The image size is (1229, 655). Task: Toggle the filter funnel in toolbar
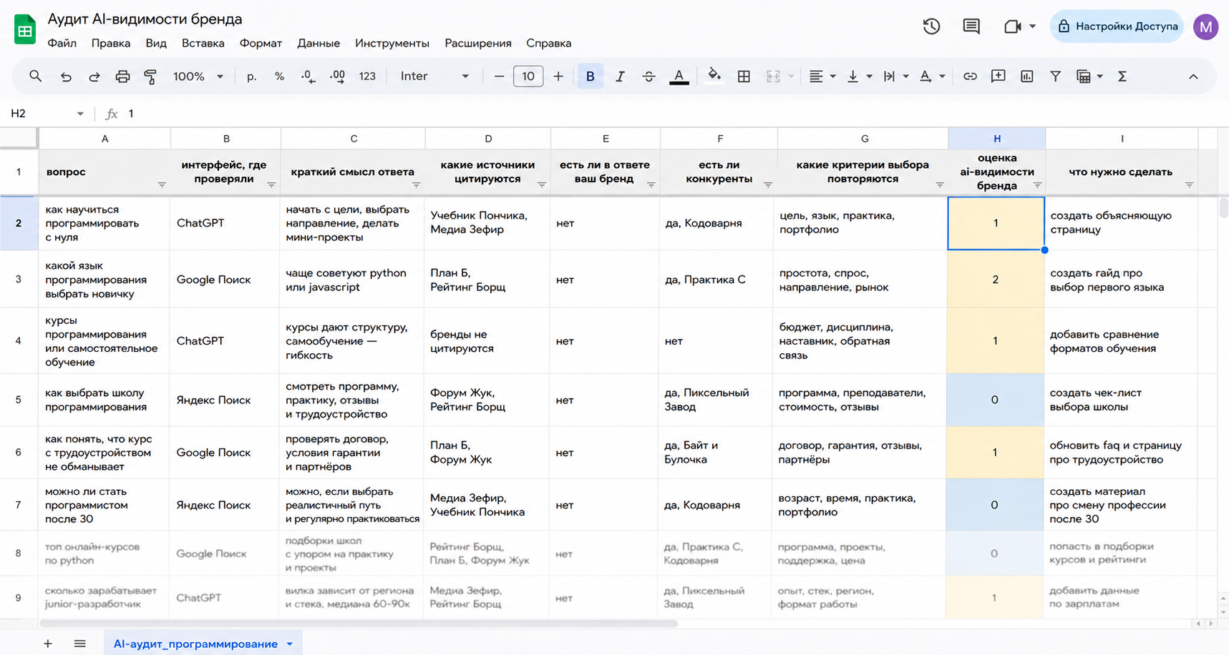(x=1055, y=77)
